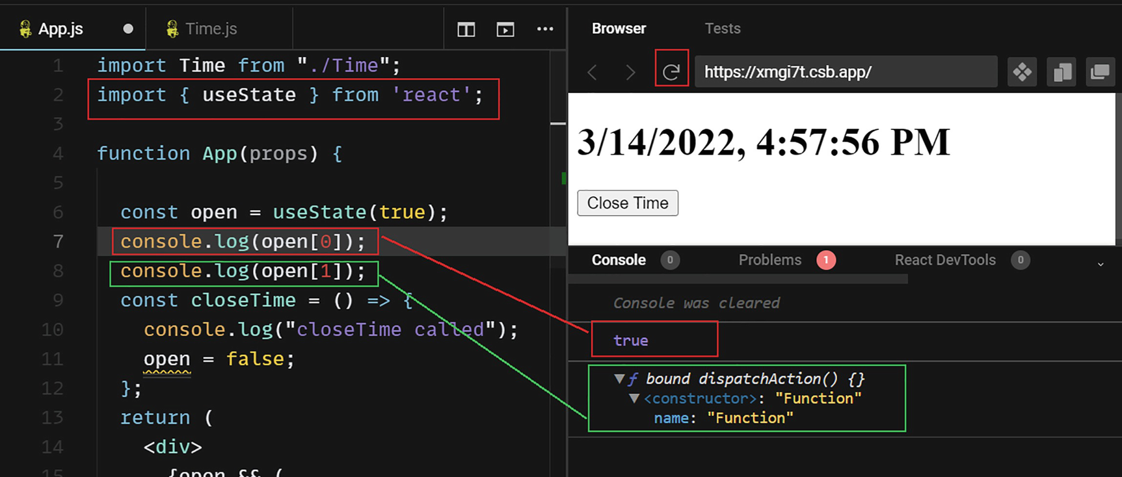Image resolution: width=1122 pixels, height=477 pixels.
Task: Go back in browser preview
Action: click(593, 72)
